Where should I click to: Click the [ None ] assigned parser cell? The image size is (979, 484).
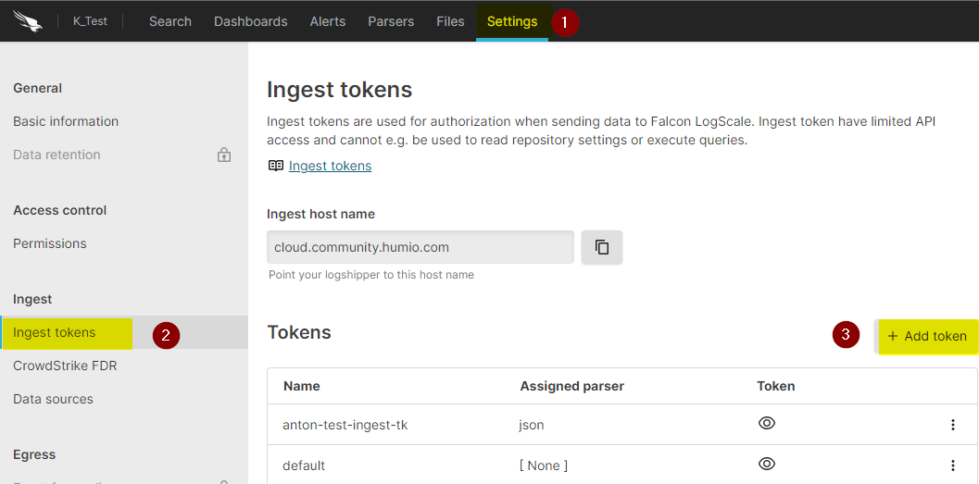pos(544,465)
